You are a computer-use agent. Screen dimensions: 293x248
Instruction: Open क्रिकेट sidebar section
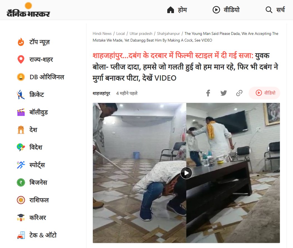tap(37, 95)
